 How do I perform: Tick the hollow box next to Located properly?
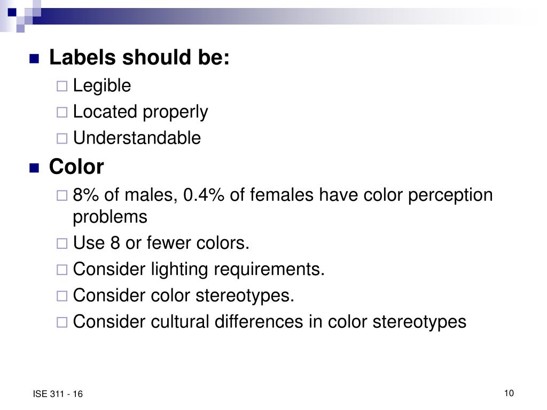(62, 112)
